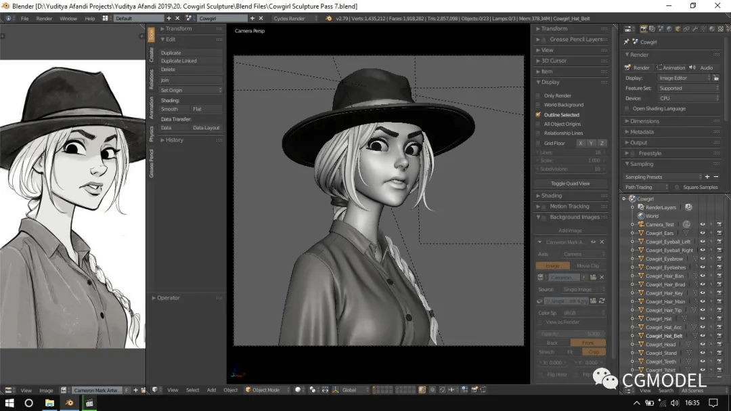The height and width of the screenshot is (411, 731).
Task: Open the Render properties tab icon
Action: click(644, 29)
